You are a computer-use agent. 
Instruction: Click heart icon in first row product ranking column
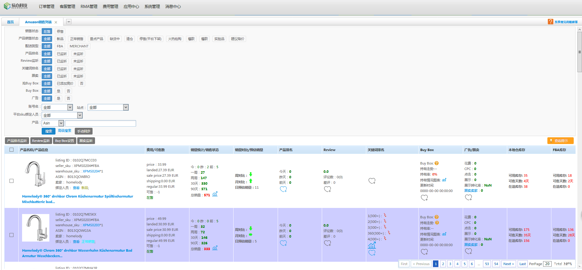283,189
